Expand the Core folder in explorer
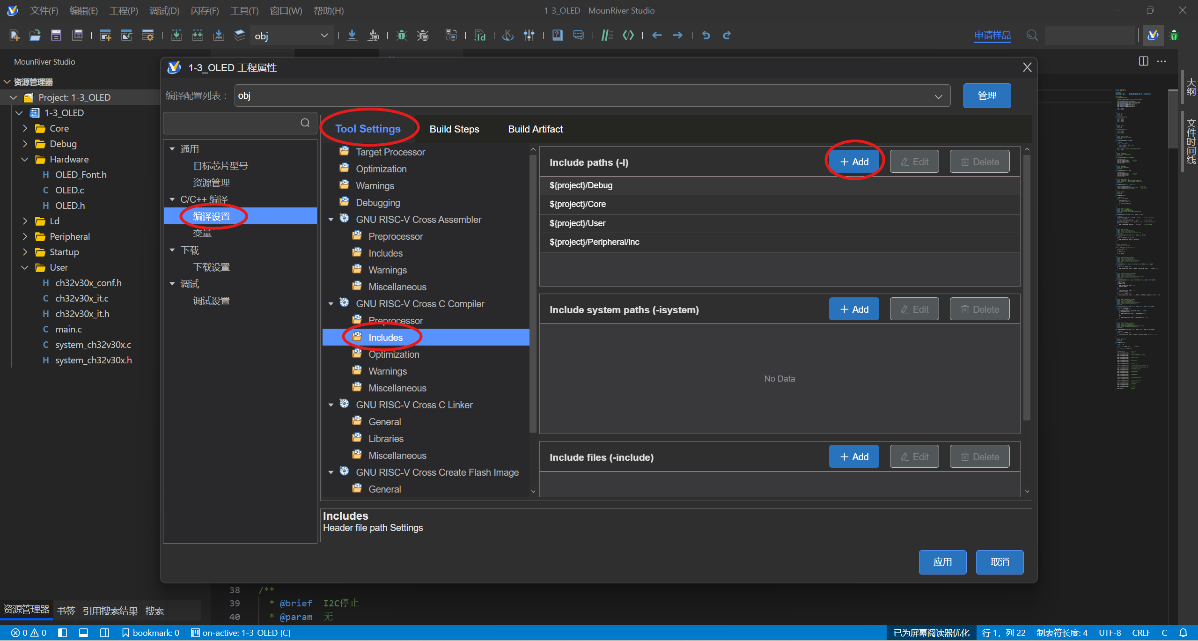1198x641 pixels. point(25,128)
